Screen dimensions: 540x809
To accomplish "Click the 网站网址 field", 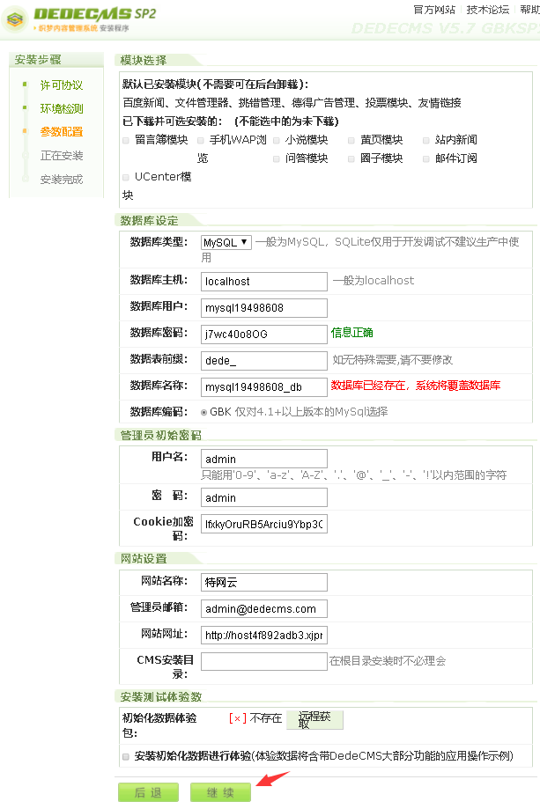I will (x=263, y=635).
